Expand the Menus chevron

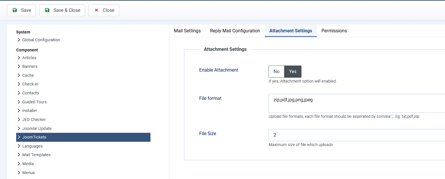pyautogui.click(x=19, y=173)
